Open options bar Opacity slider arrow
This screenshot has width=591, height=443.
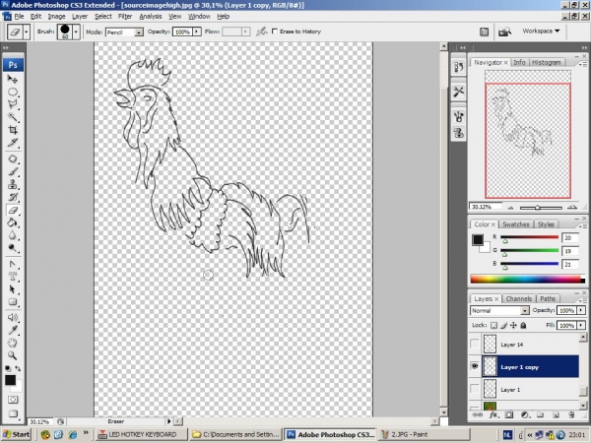click(197, 32)
